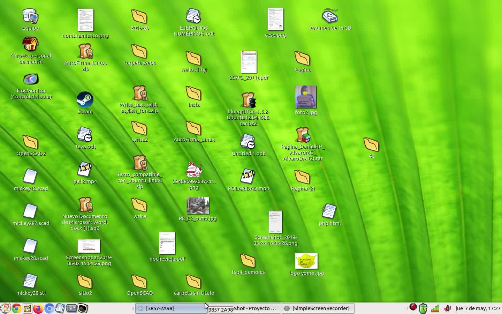Select the nochevieja.pdf document

[167, 244]
